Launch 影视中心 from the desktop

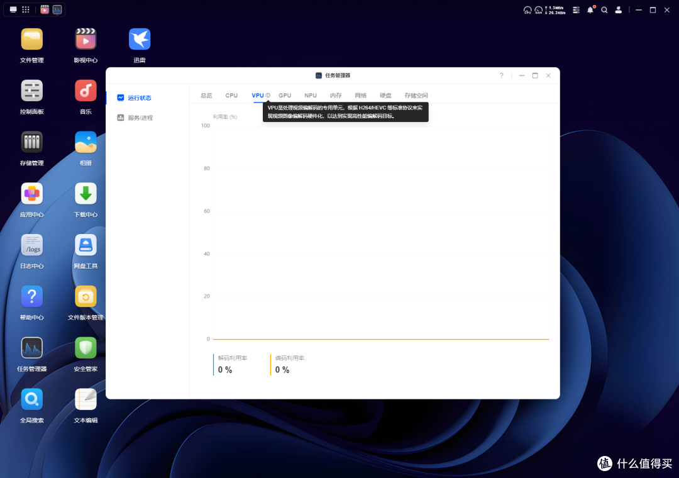pos(86,40)
